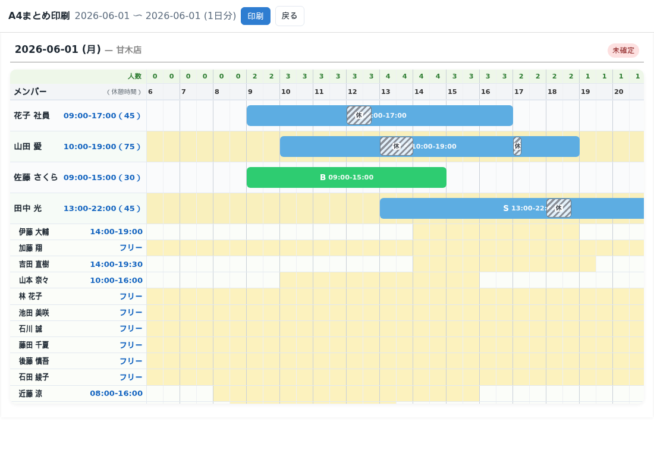Select the 未確定 status badge
The image size is (654, 453).
pyautogui.click(x=623, y=51)
